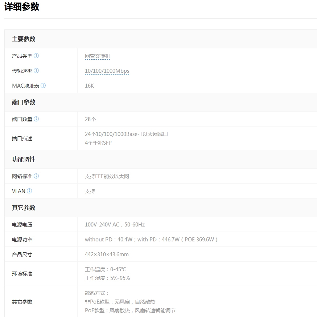Click the 442×310×43.6mm dimensions value
Screen dimensions: 317x317
click(107, 254)
